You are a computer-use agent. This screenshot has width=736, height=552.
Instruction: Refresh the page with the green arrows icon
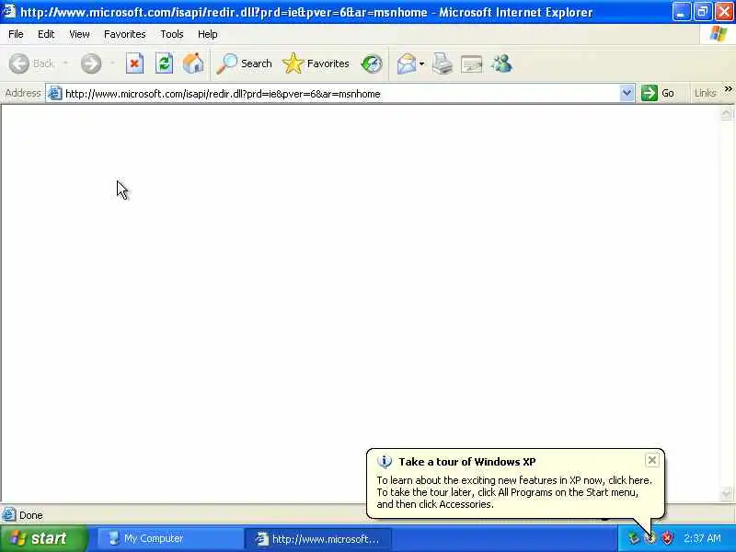click(164, 63)
